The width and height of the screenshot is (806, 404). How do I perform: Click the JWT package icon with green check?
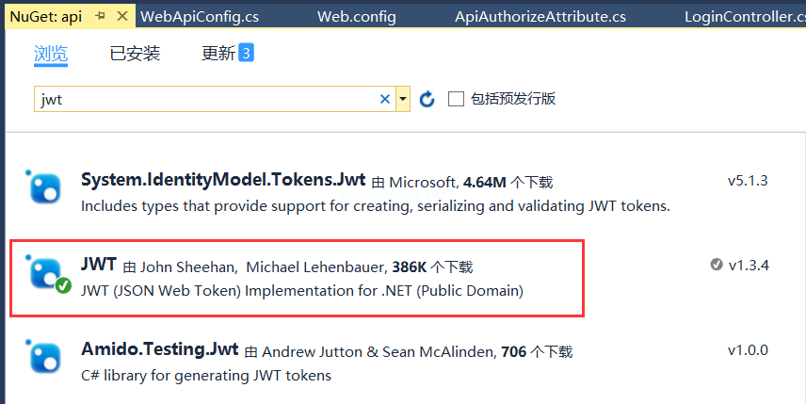pos(45,273)
